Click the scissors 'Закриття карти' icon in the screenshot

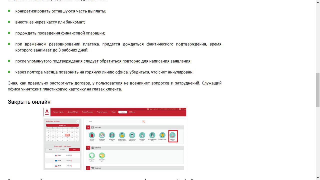[172, 135]
